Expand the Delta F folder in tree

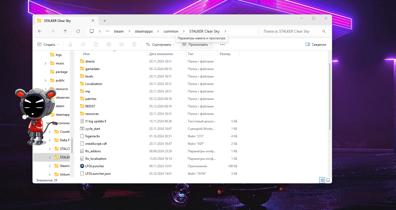50,140
